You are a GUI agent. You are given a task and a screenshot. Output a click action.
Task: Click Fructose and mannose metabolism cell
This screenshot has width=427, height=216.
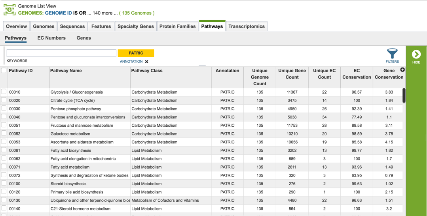pos(82,126)
